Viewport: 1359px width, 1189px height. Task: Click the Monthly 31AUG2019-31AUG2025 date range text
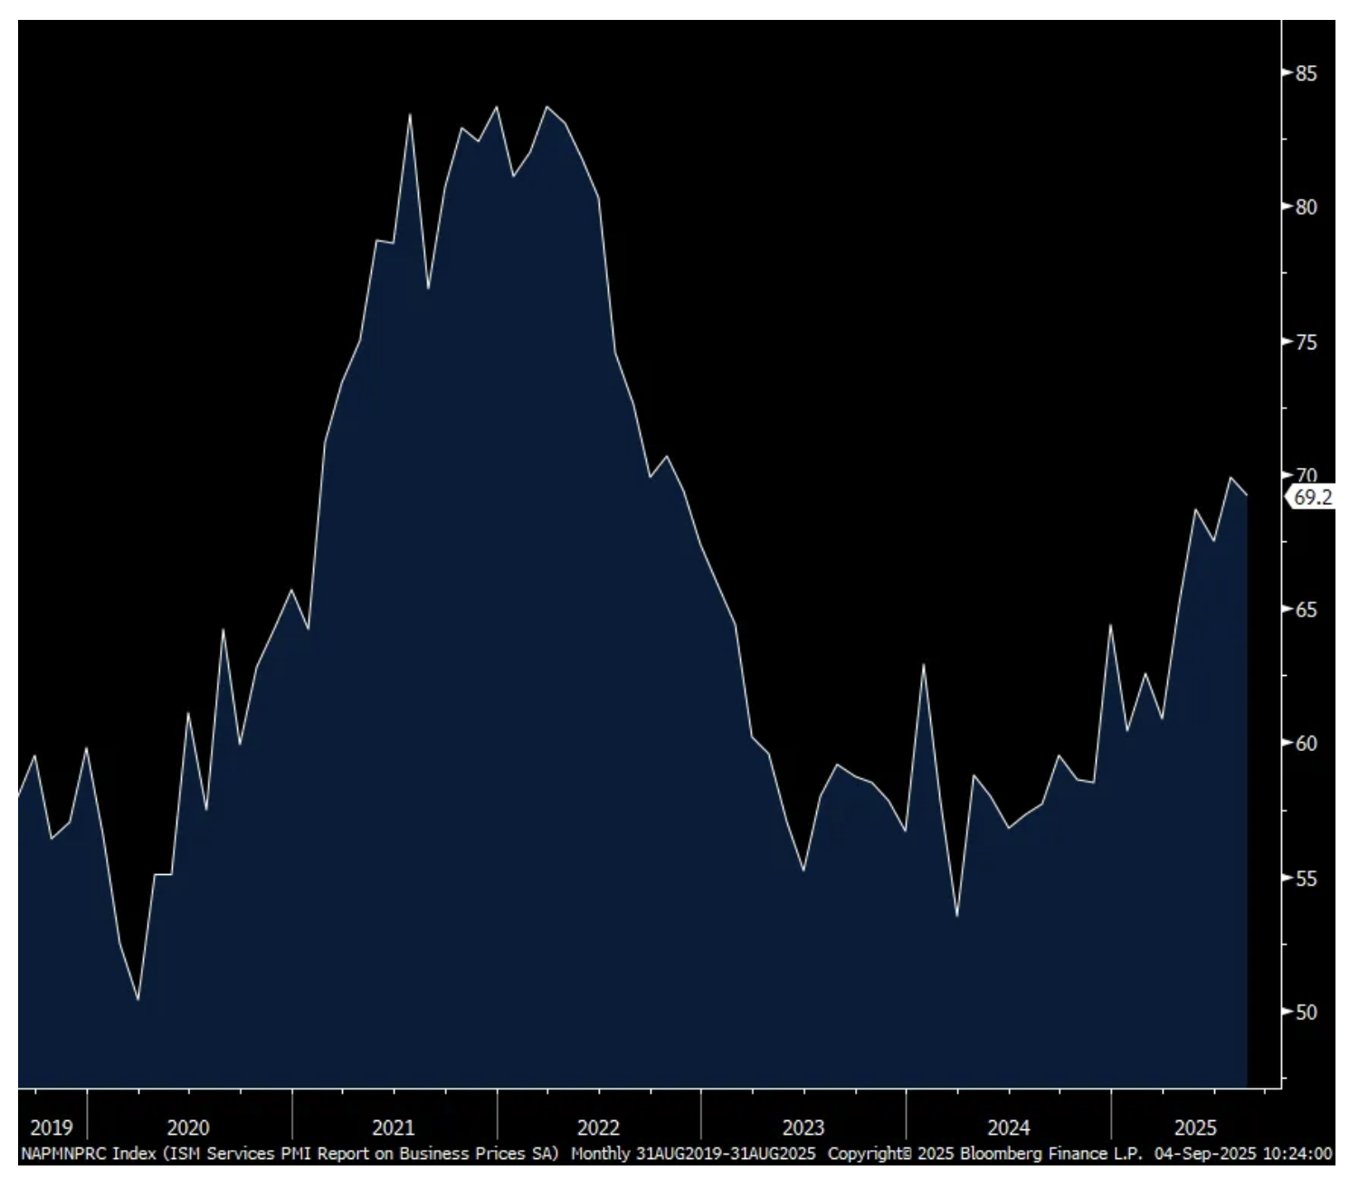click(x=693, y=1154)
